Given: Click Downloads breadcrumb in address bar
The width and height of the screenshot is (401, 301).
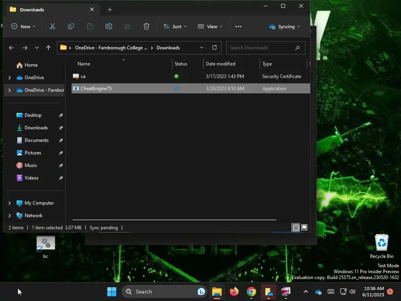Looking at the screenshot, I should pyautogui.click(x=168, y=48).
